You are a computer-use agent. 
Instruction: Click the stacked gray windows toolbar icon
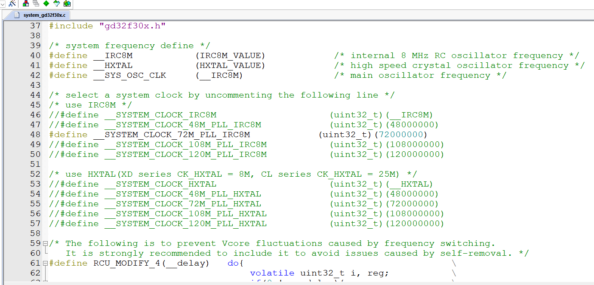coord(36,3)
